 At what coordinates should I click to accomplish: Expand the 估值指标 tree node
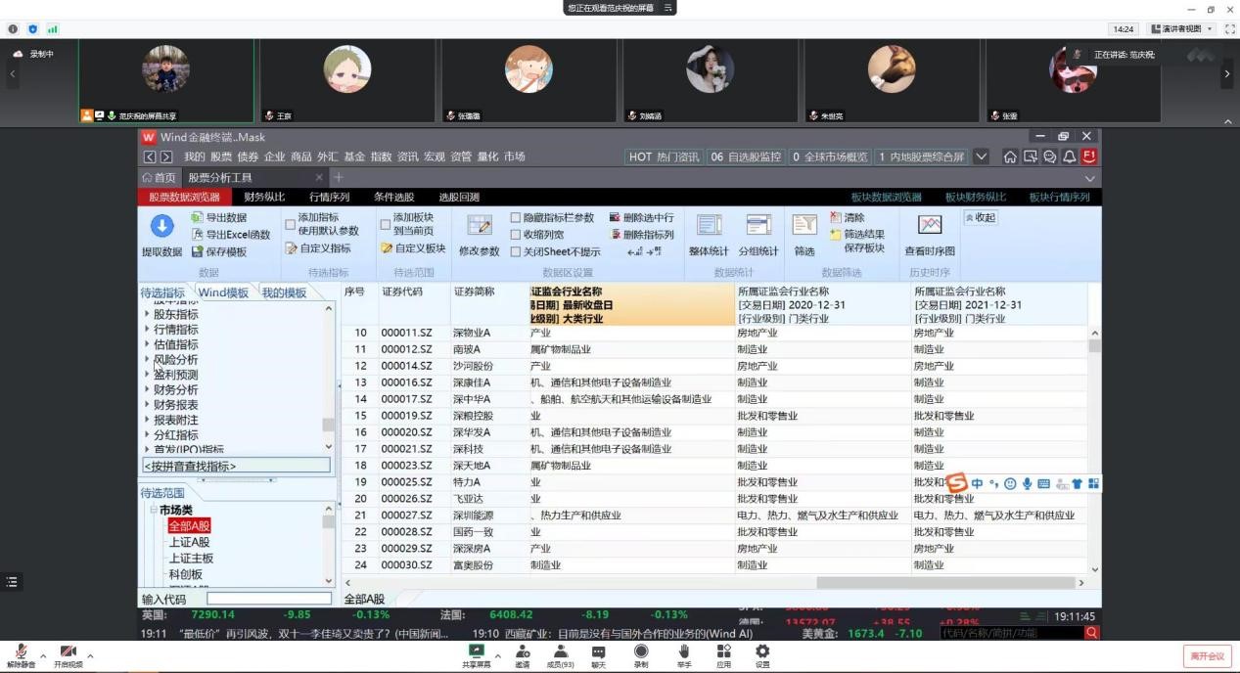pyautogui.click(x=147, y=344)
